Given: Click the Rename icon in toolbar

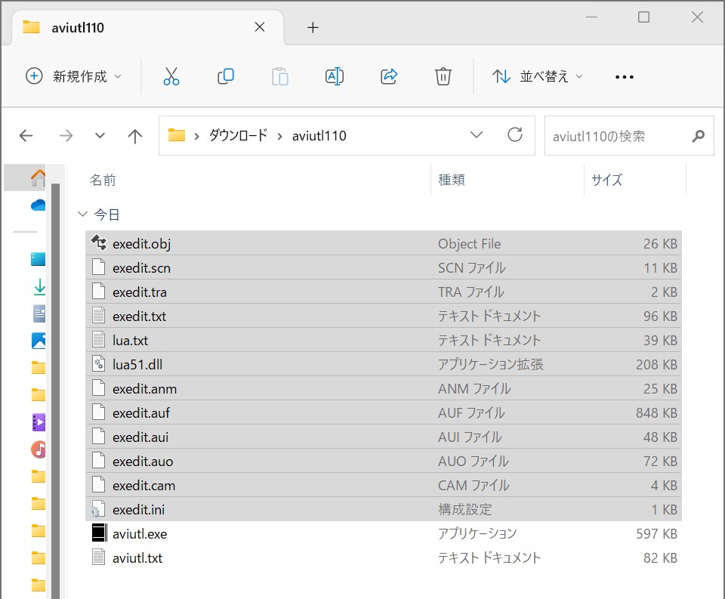Looking at the screenshot, I should tap(335, 76).
